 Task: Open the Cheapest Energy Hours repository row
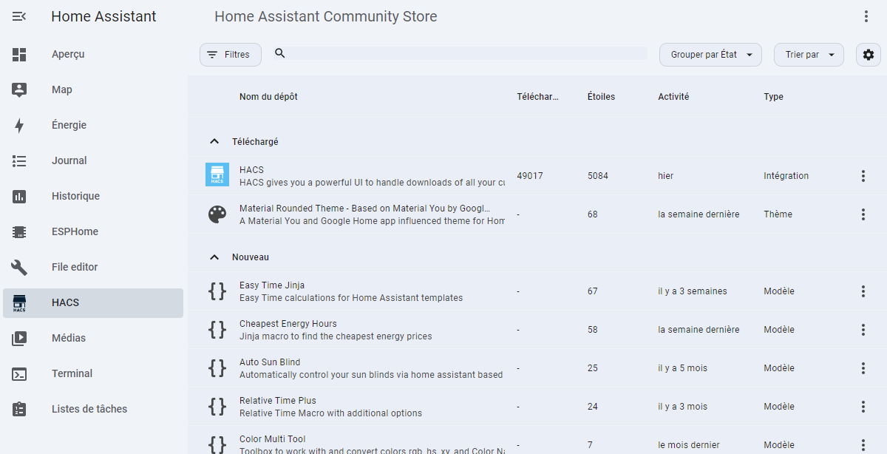click(537, 330)
